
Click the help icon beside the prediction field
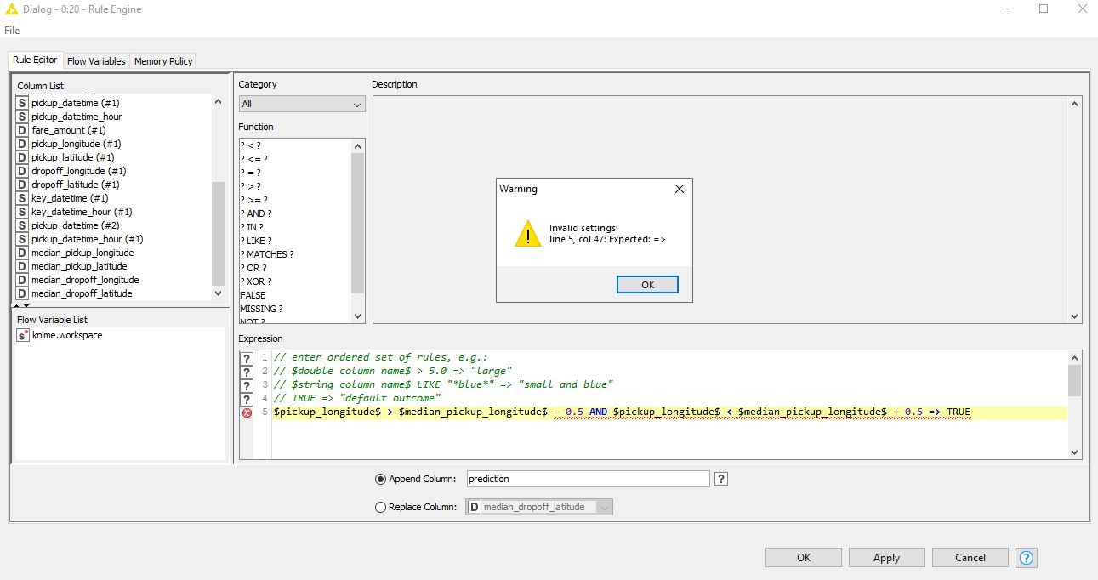pos(721,479)
